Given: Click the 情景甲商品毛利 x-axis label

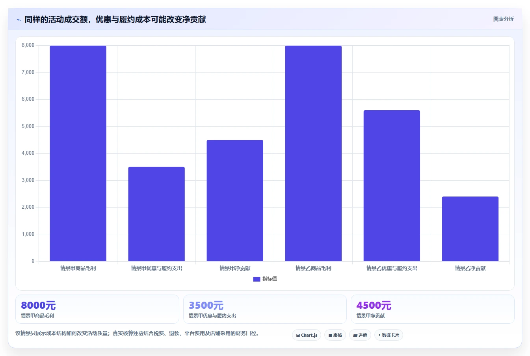Looking at the screenshot, I should click(x=78, y=269).
